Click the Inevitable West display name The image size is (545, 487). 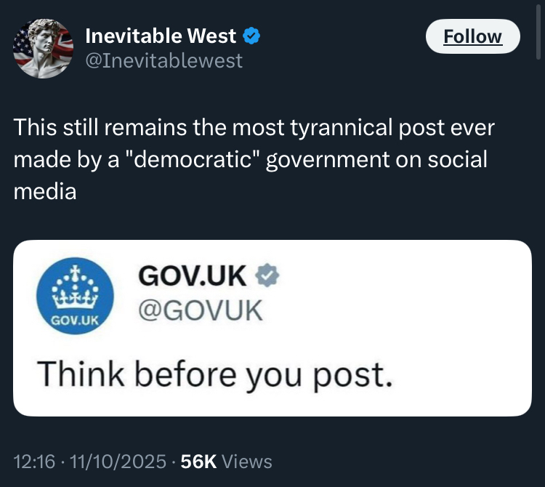pyautogui.click(x=161, y=35)
